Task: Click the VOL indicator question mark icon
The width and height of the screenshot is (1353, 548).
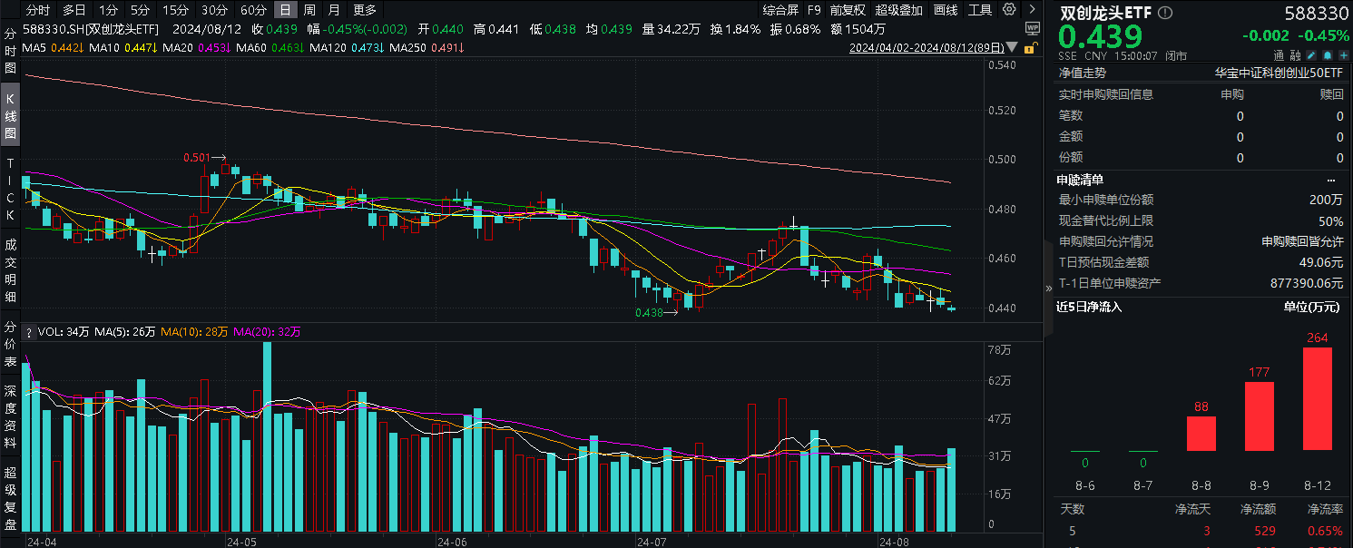Action: (29, 332)
